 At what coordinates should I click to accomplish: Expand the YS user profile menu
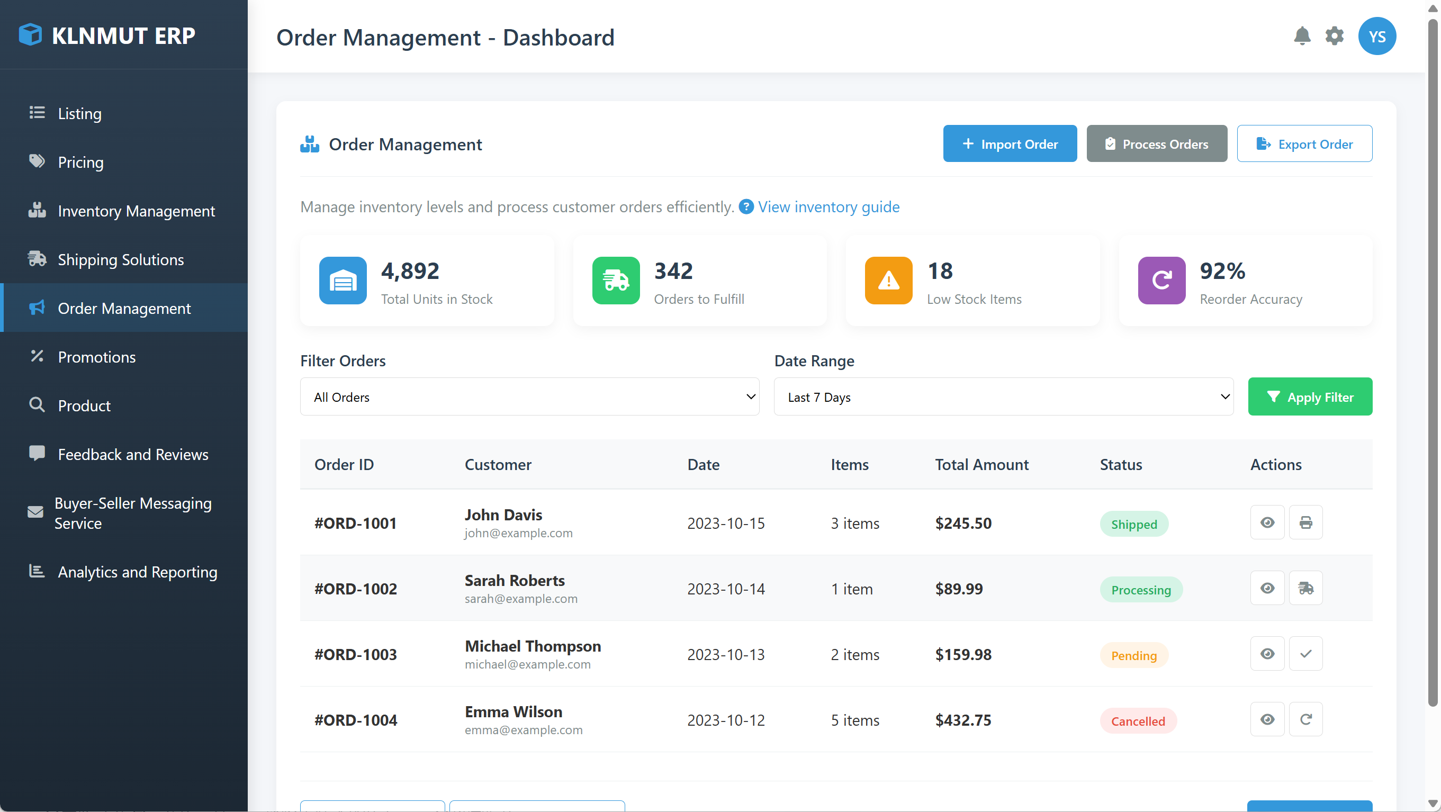(x=1377, y=36)
